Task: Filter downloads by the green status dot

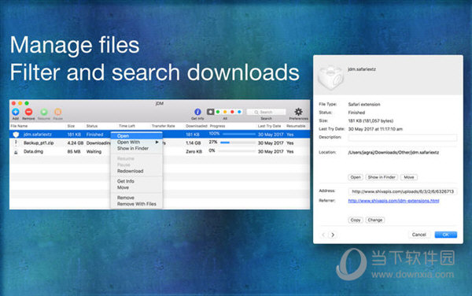Action: pos(218,112)
